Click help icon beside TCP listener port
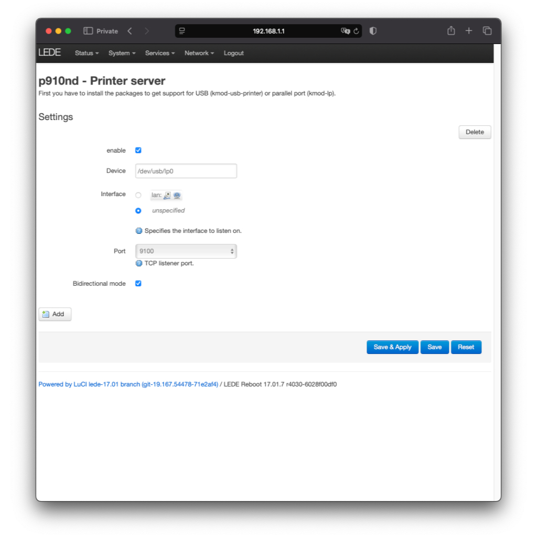The width and height of the screenshot is (537, 537). [x=139, y=263]
